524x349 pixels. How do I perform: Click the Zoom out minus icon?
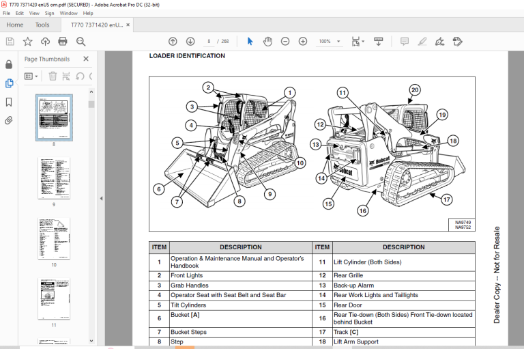tap(285, 42)
